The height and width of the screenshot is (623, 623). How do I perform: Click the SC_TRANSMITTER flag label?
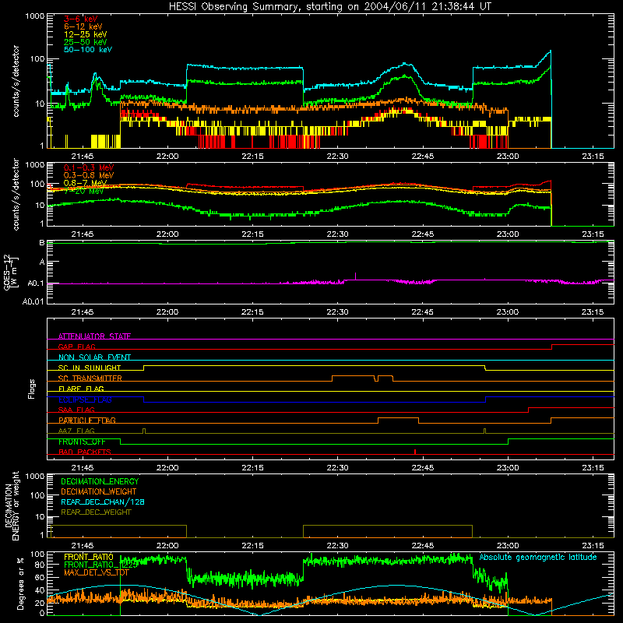pyautogui.click(x=90, y=378)
